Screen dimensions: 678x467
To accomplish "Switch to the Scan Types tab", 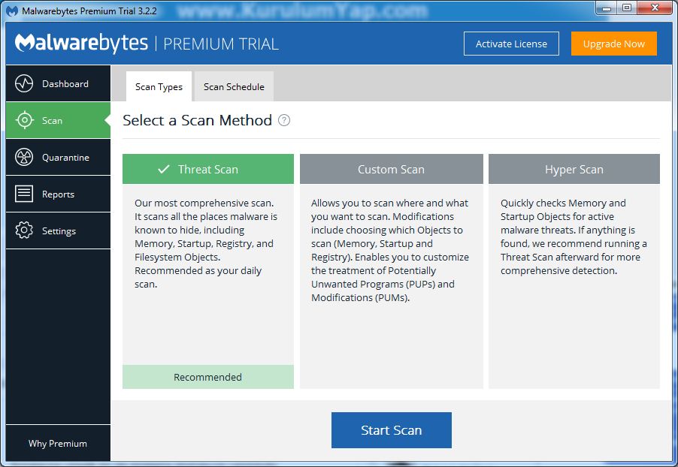I will (x=159, y=86).
